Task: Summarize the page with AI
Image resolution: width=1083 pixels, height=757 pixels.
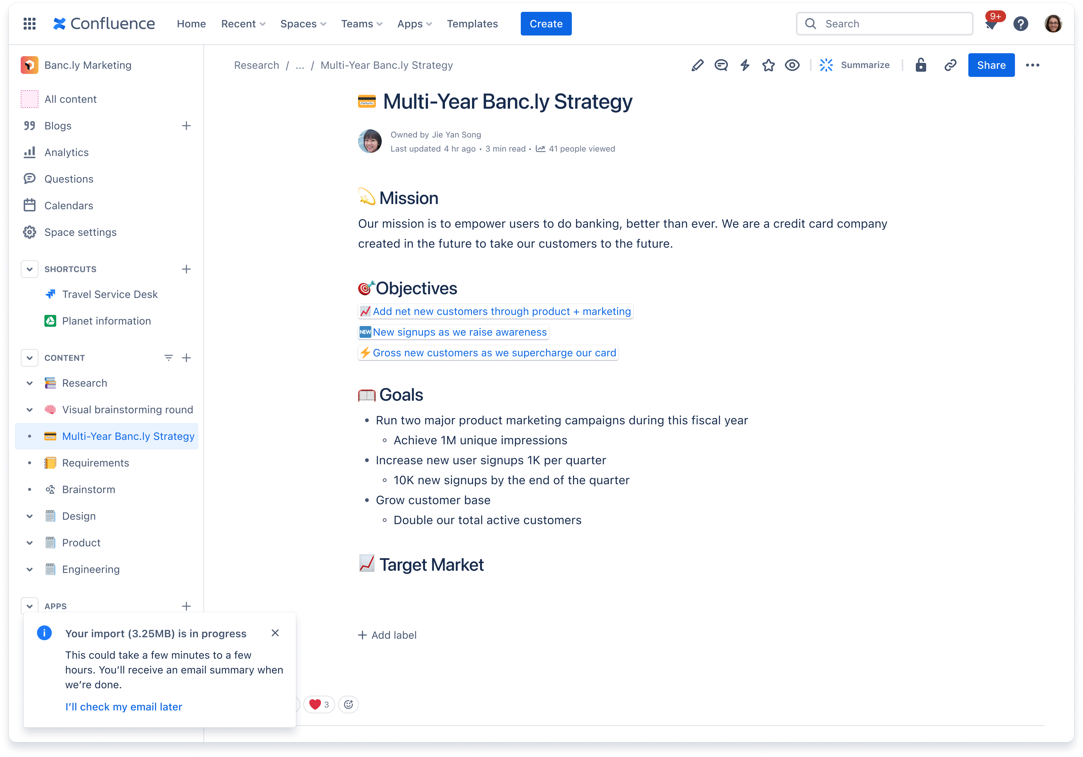Action: 854,65
